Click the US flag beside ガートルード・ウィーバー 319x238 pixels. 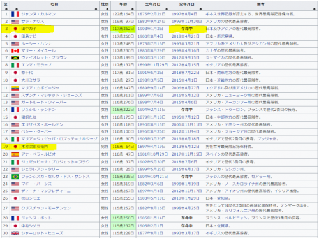15,103
